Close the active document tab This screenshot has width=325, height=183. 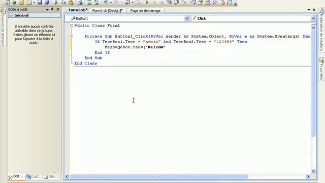coord(314,10)
